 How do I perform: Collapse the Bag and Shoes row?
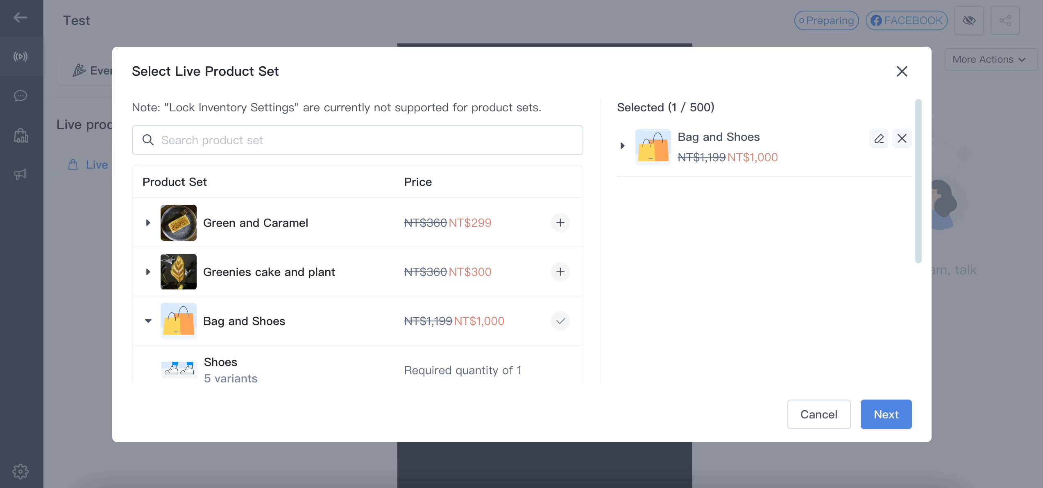click(x=148, y=321)
